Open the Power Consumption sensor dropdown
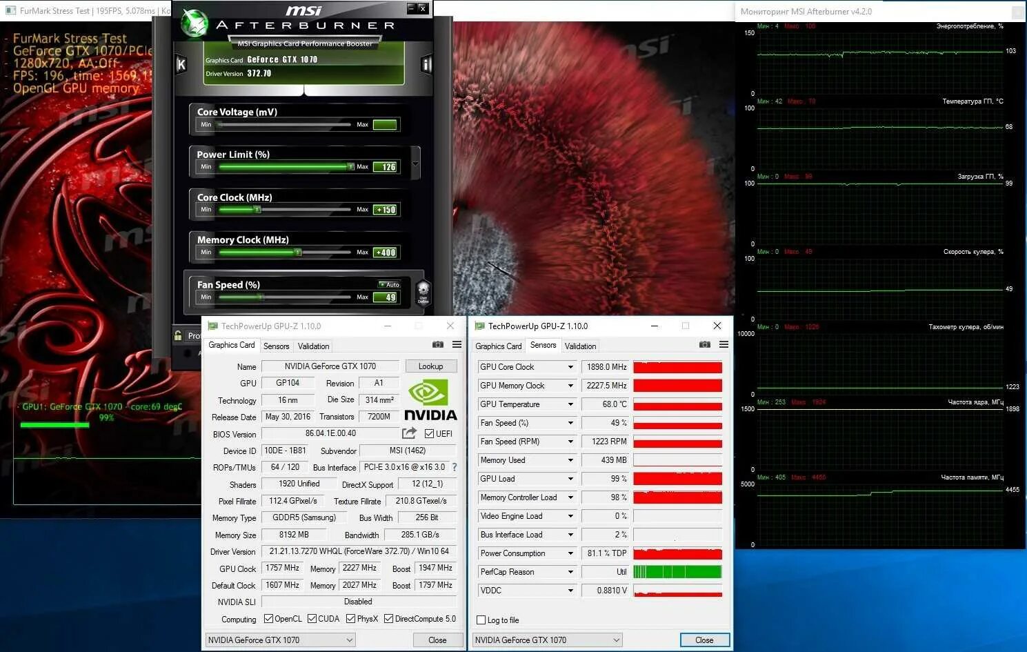 (570, 553)
